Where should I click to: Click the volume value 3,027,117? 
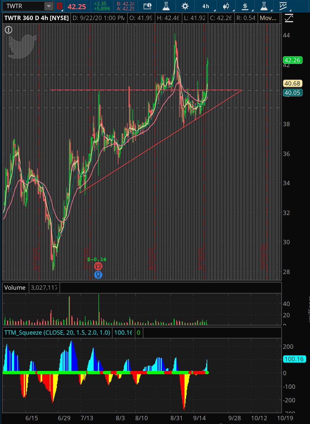(x=43, y=288)
